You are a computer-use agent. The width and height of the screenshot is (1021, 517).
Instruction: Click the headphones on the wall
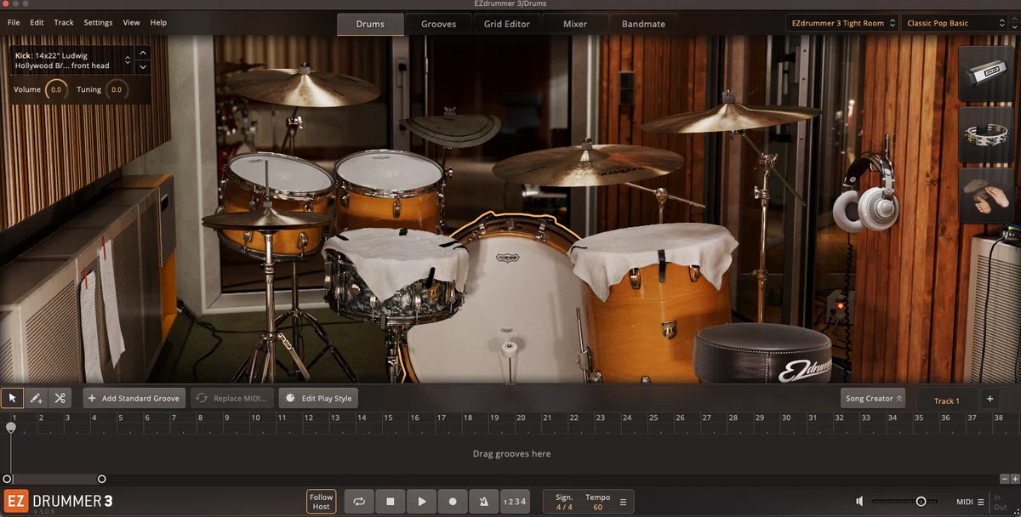click(x=865, y=194)
